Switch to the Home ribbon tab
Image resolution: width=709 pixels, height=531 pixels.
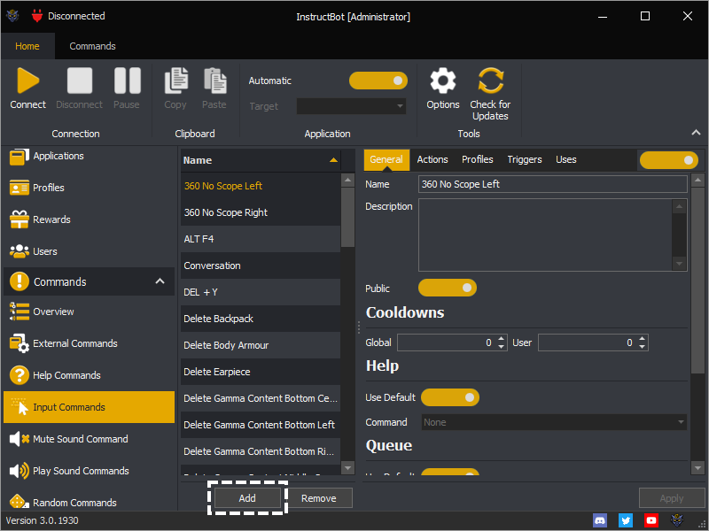click(x=27, y=46)
